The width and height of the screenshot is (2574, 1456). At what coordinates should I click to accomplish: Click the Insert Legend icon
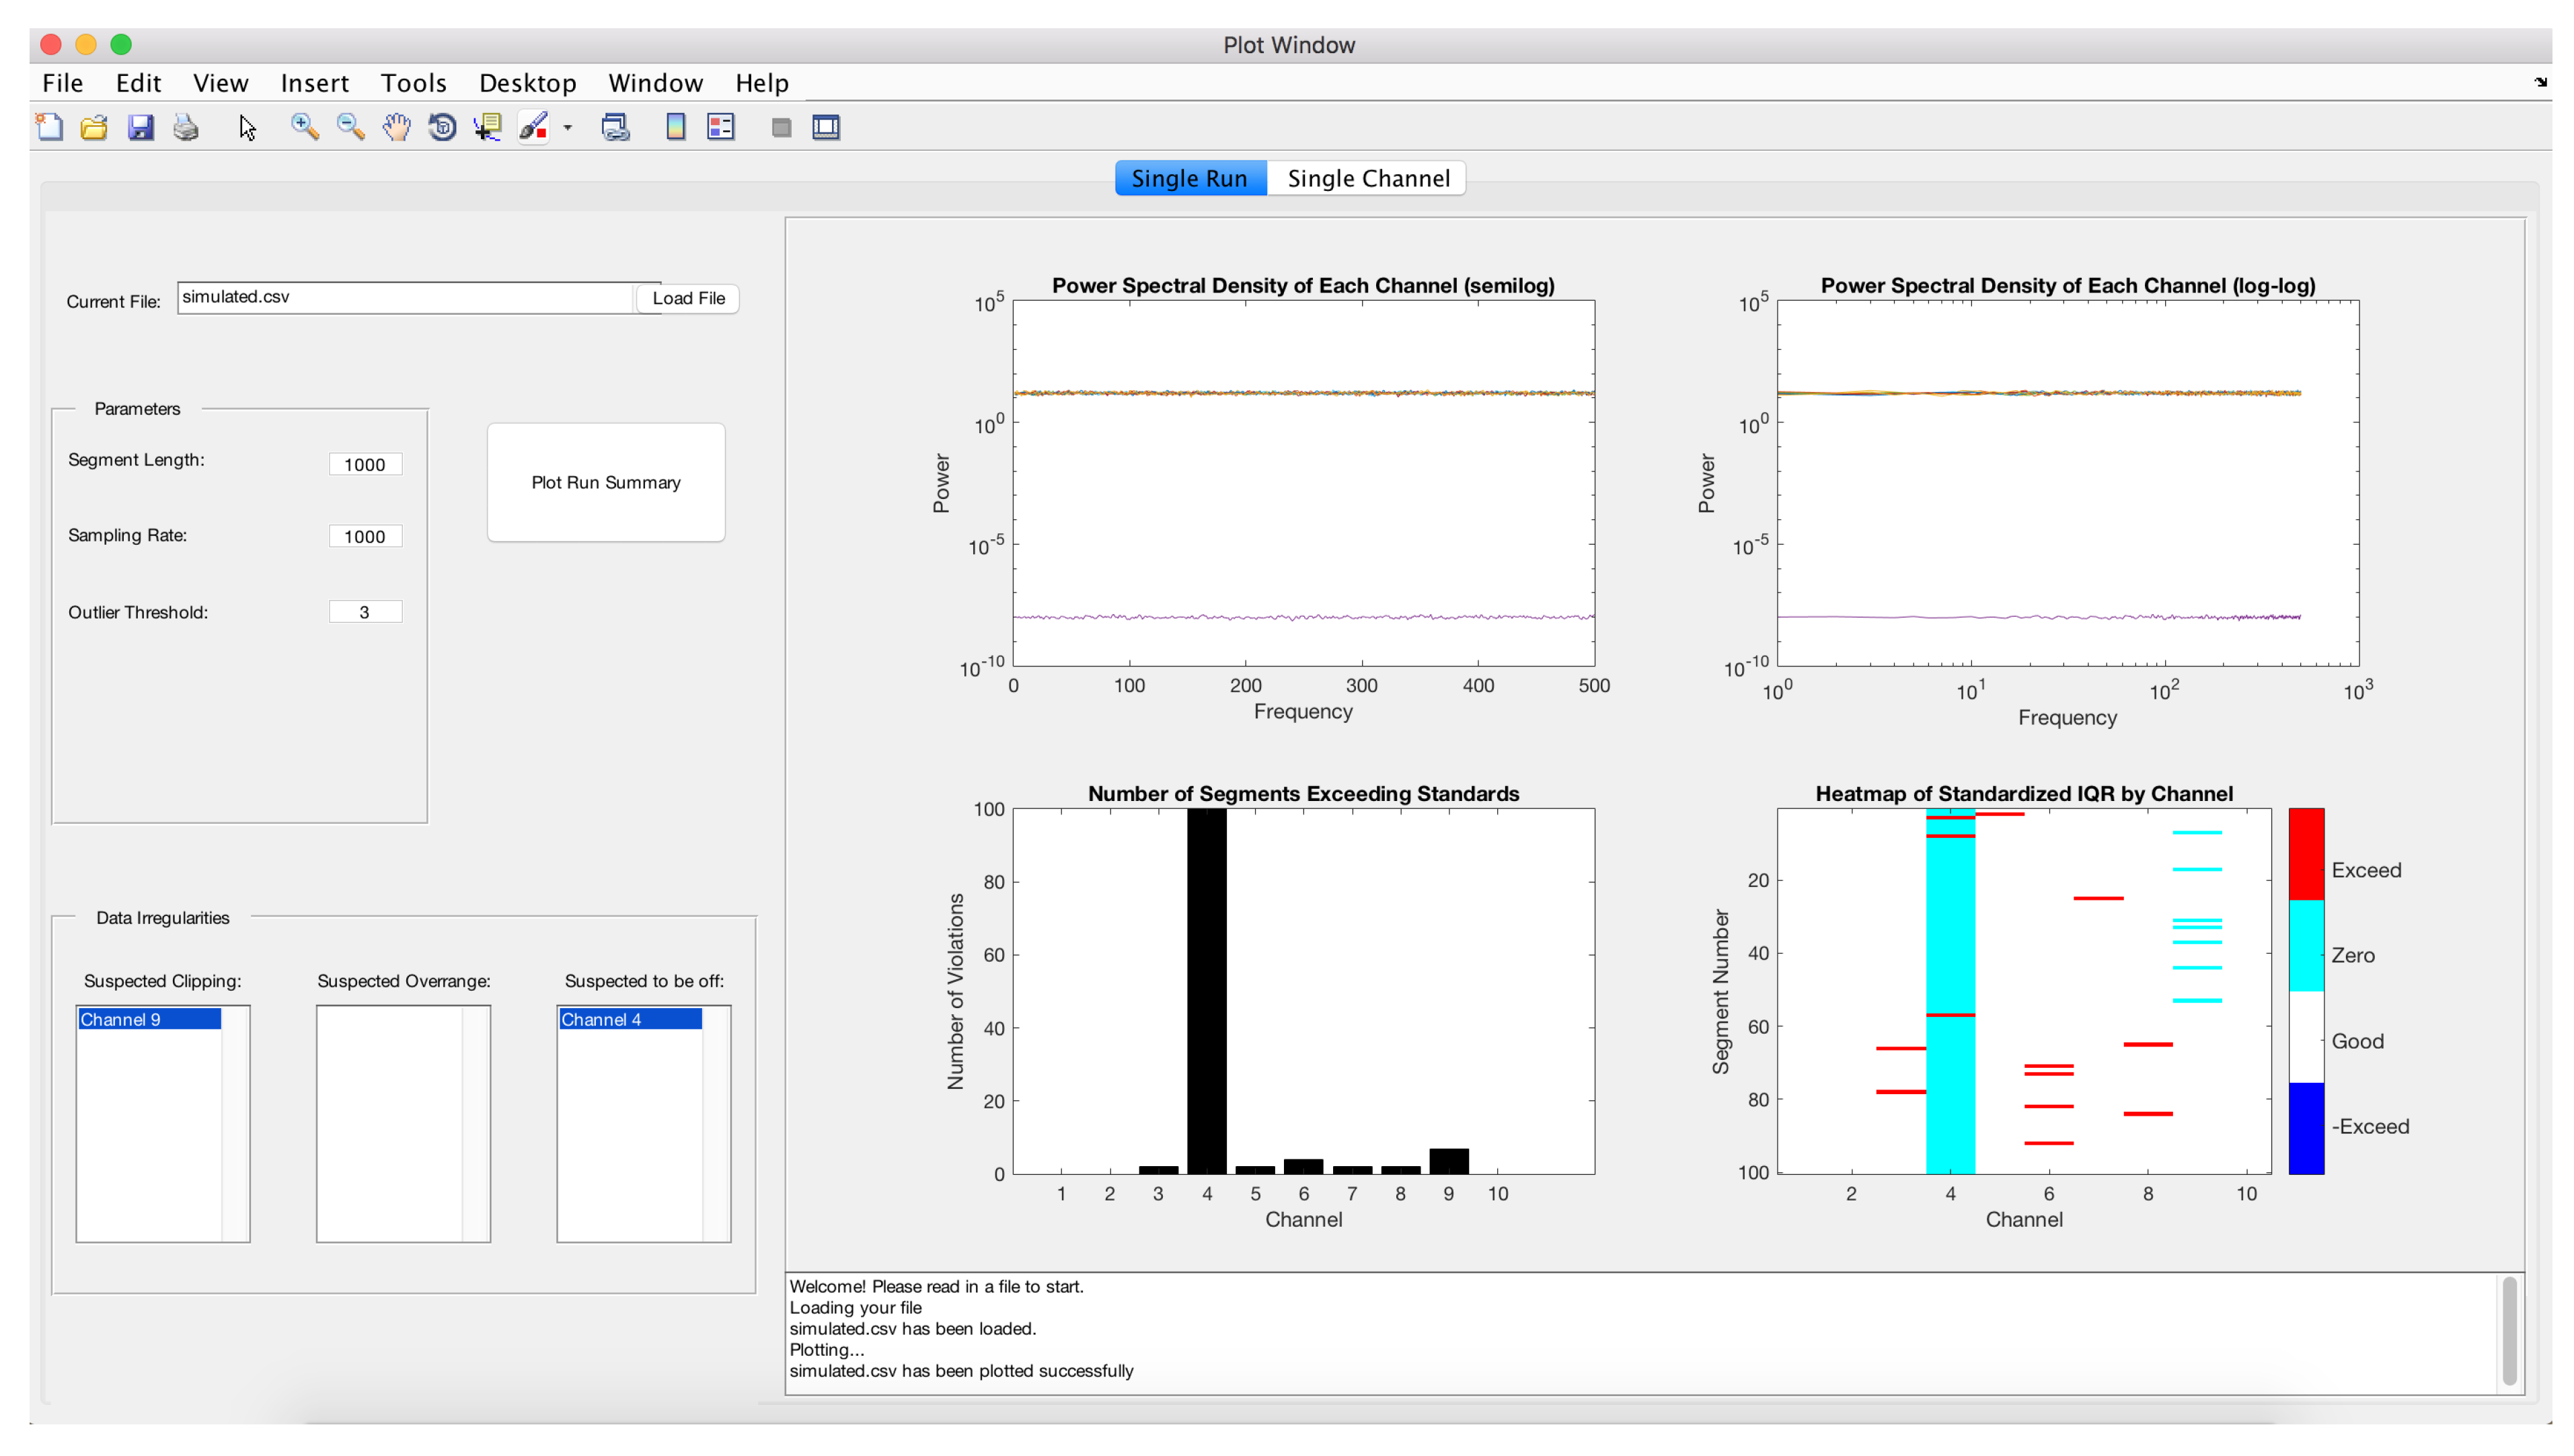click(721, 127)
